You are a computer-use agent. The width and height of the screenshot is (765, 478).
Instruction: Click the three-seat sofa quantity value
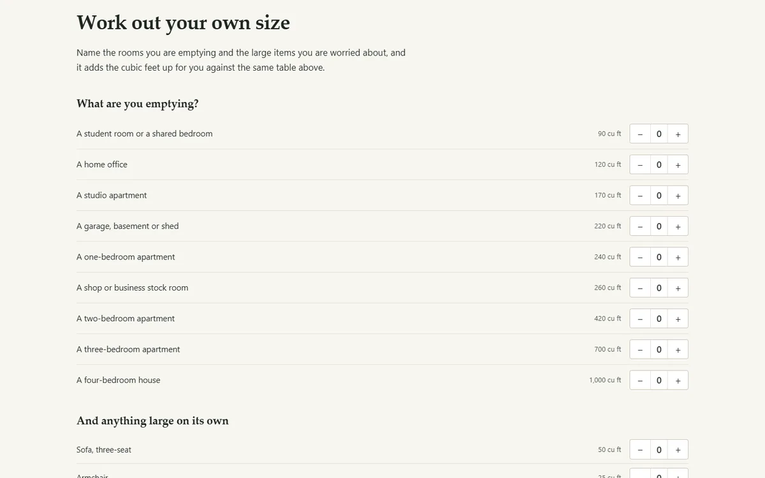659,450
